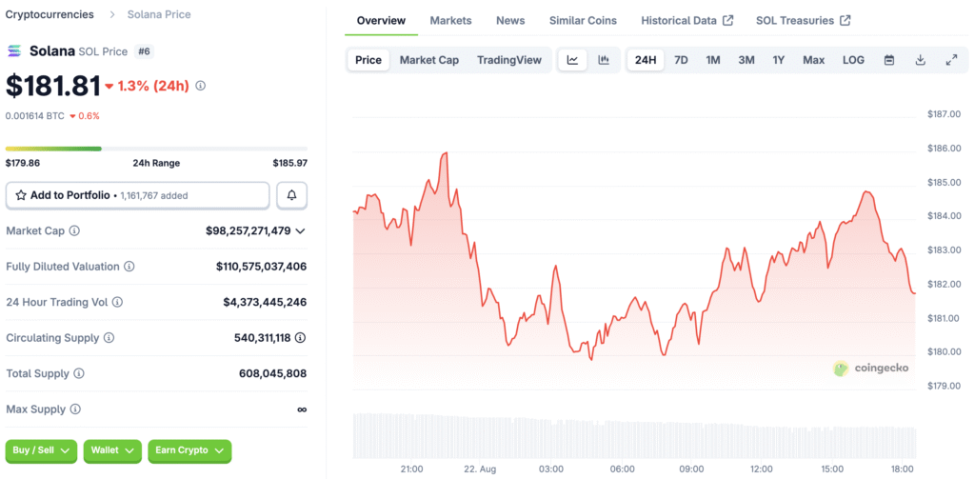Show Max Supply info tooltip
The height and width of the screenshot is (479, 975).
pyautogui.click(x=74, y=409)
